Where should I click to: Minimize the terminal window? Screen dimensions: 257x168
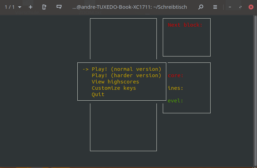pos(230,7)
